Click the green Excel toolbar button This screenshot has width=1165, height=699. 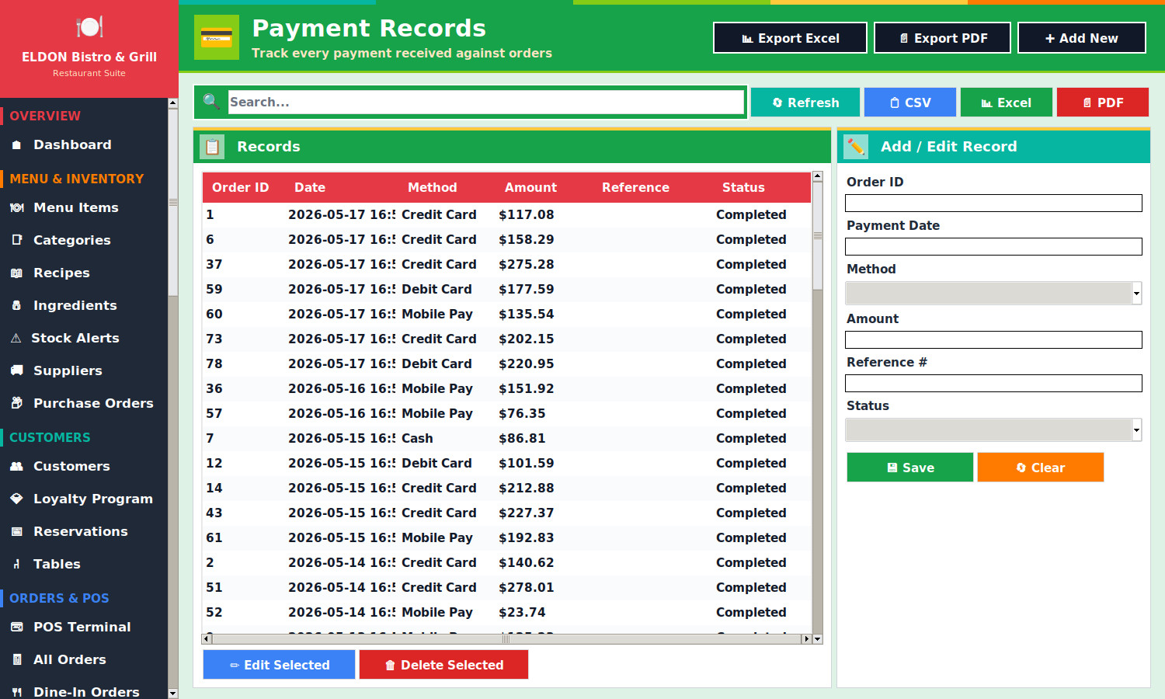pos(1006,103)
